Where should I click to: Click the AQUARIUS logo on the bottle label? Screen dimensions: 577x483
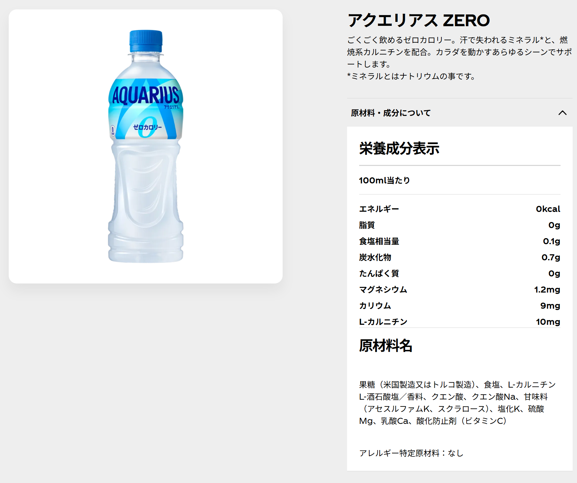pyautogui.click(x=146, y=95)
